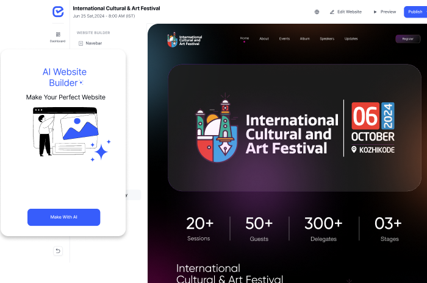Click the AI website illustration image
The width and height of the screenshot is (427, 283).
pos(72,134)
